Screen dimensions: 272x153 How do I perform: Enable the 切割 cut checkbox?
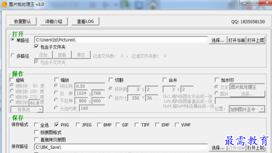[111, 80]
